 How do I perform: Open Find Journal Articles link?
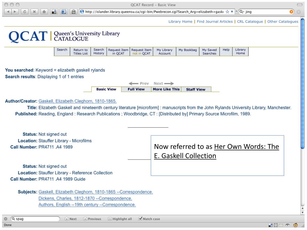(x=215, y=22)
